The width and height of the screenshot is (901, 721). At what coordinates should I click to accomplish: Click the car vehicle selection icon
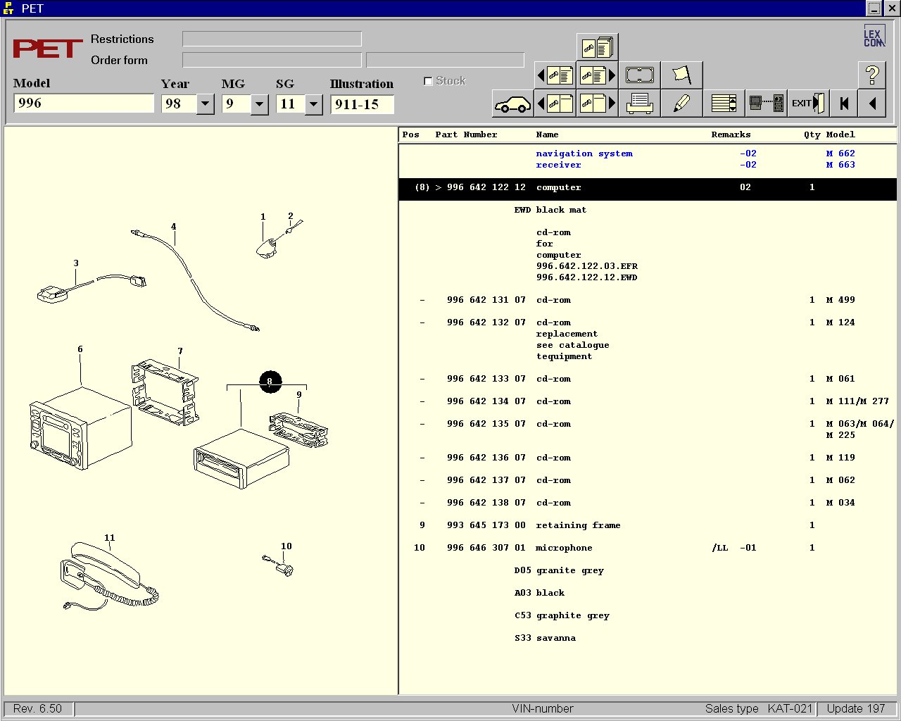[512, 104]
